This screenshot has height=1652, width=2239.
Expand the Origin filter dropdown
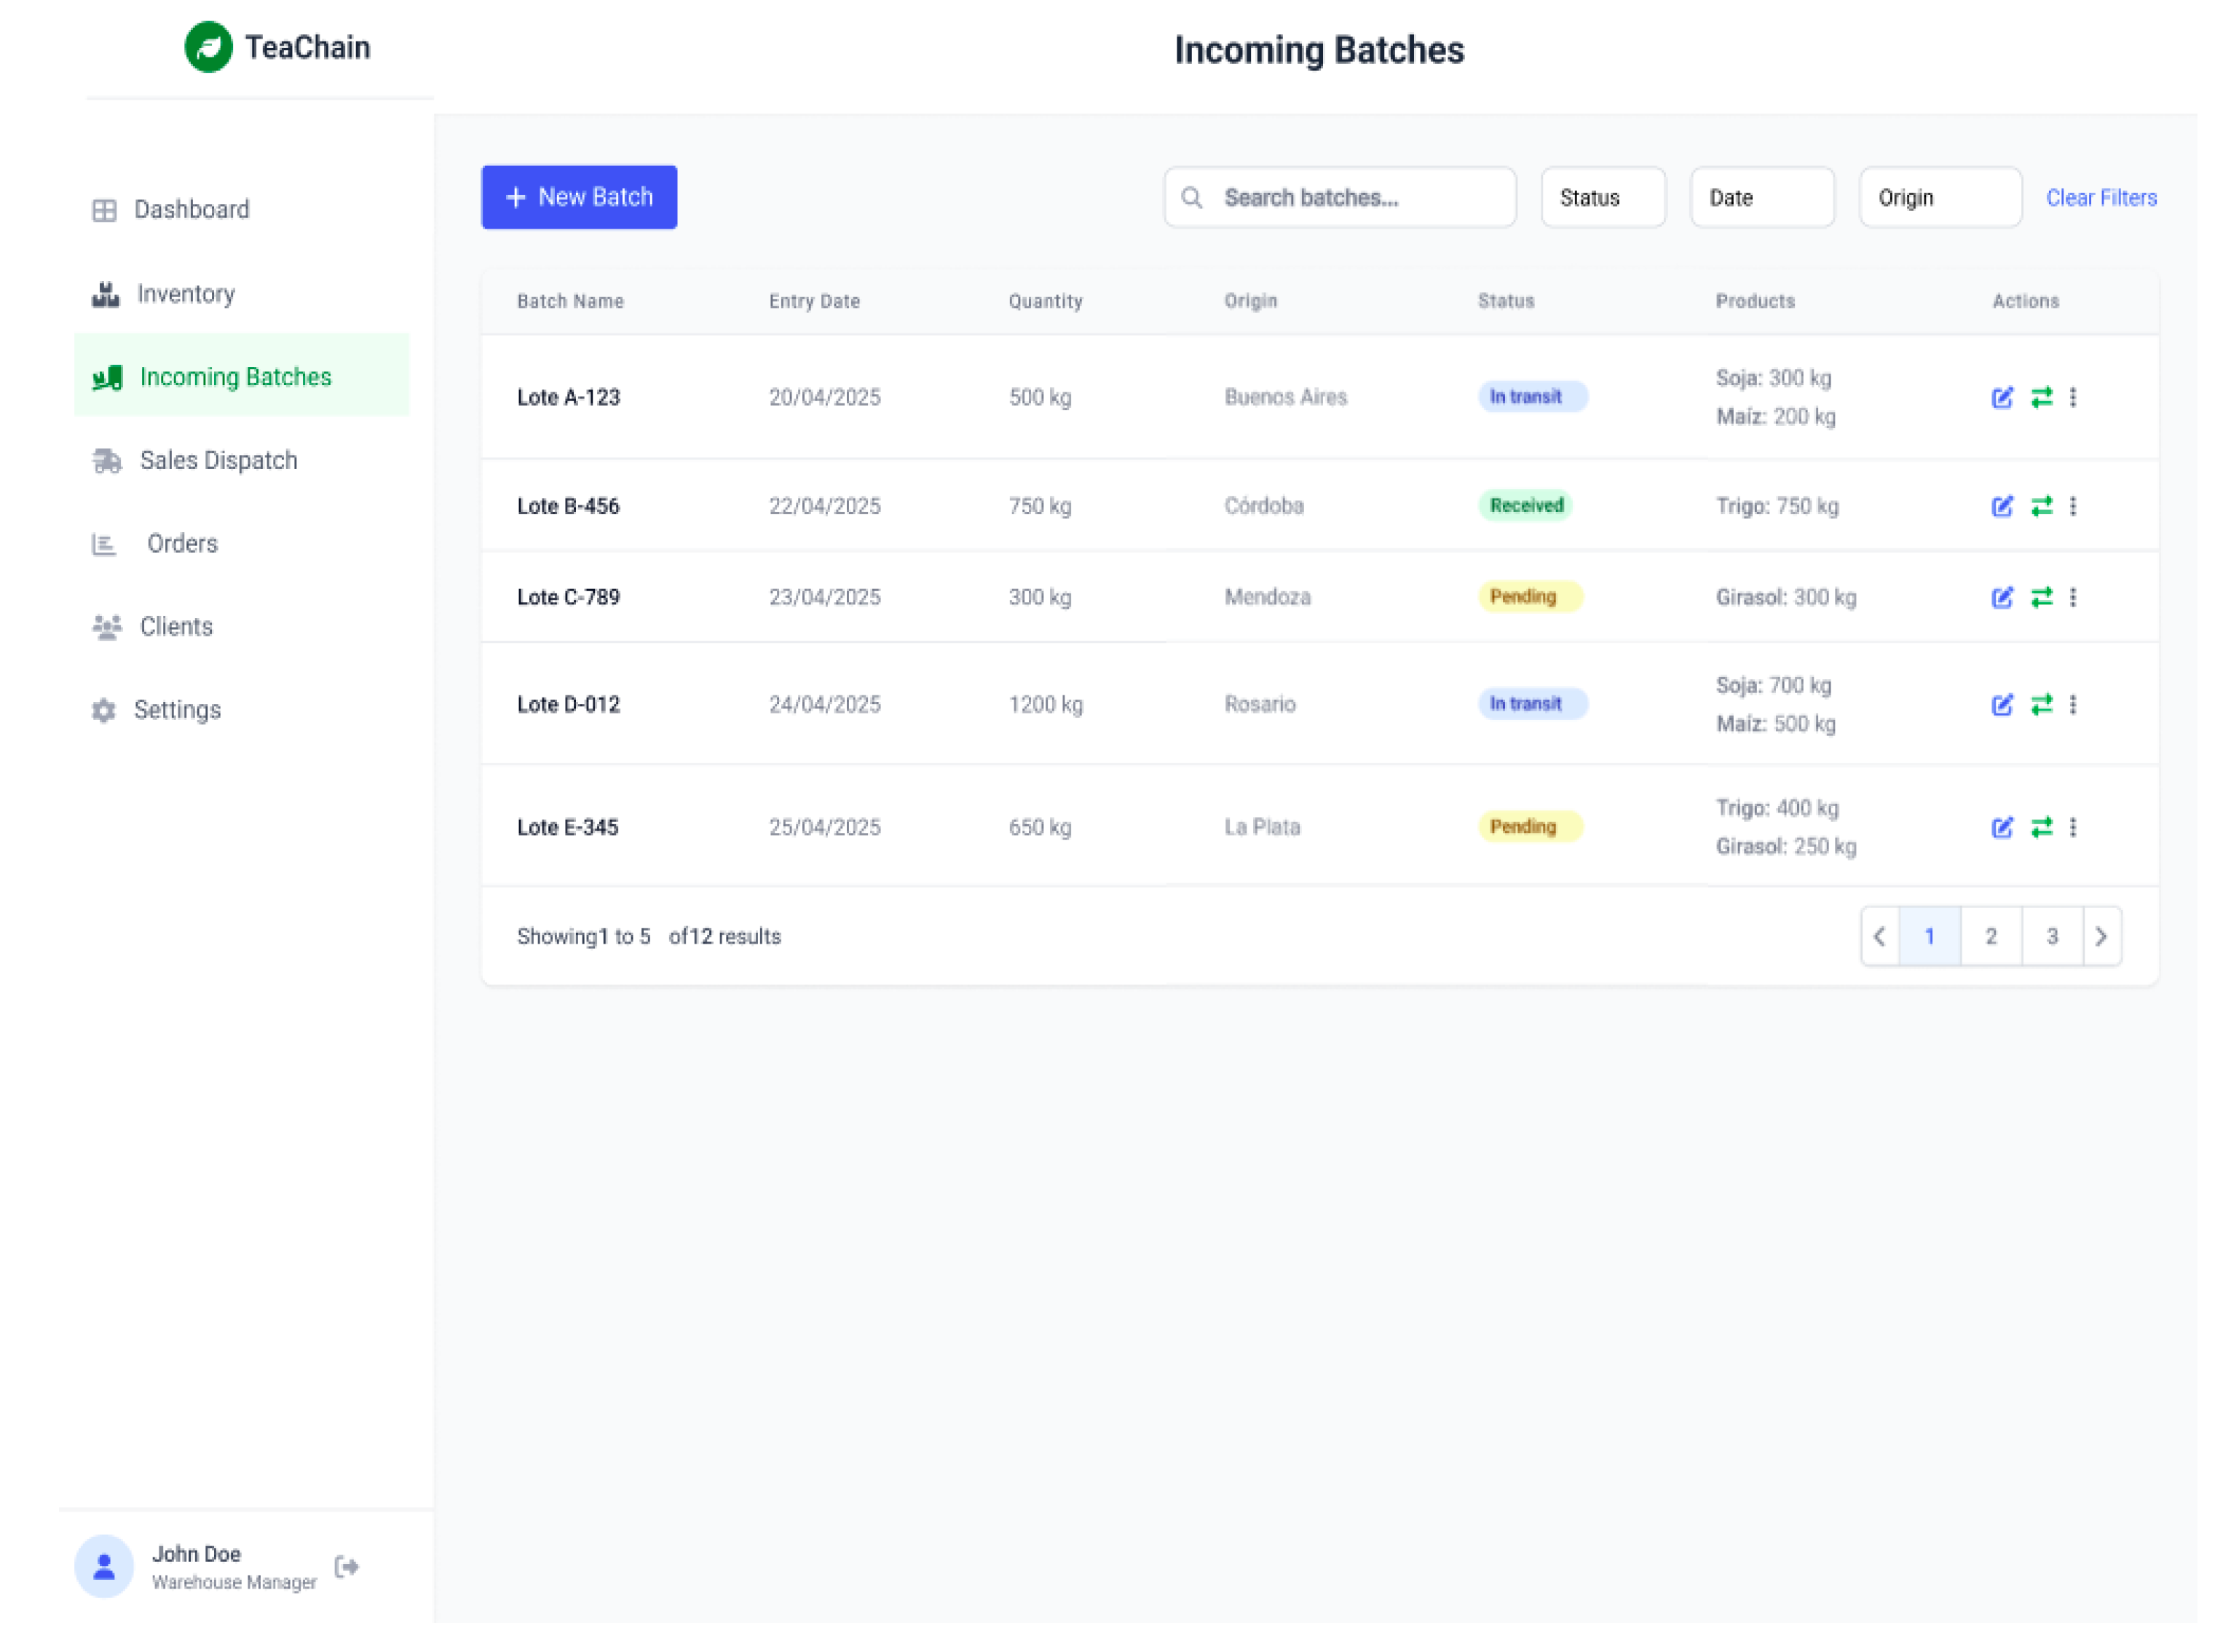click(1939, 198)
